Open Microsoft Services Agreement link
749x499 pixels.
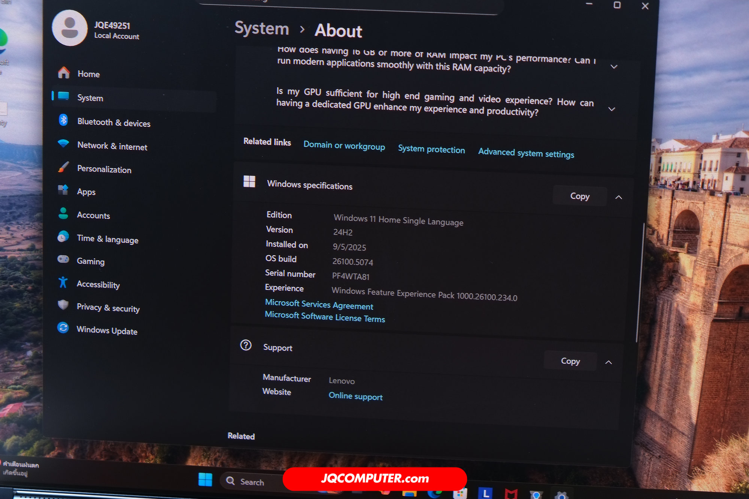point(319,304)
